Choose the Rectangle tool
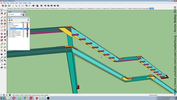 pos(2,21)
